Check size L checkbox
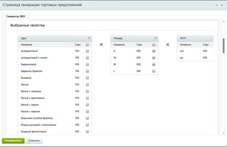 pyautogui.click(x=154, y=71)
